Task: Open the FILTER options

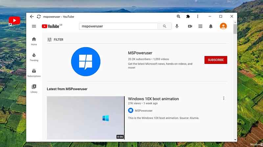Action: 55,40
